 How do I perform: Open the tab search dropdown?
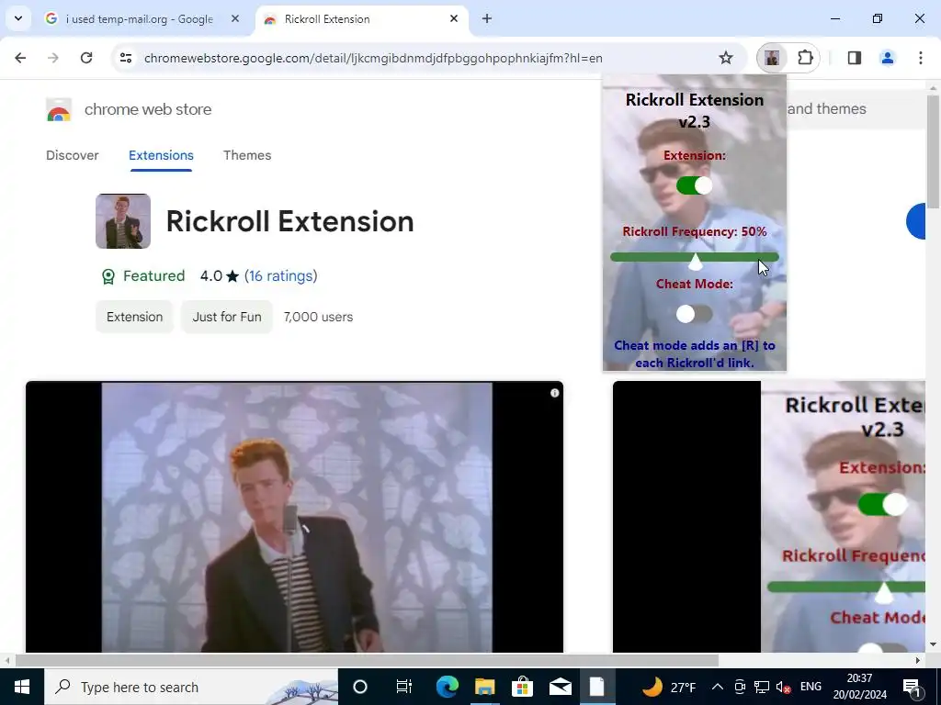pos(18,19)
